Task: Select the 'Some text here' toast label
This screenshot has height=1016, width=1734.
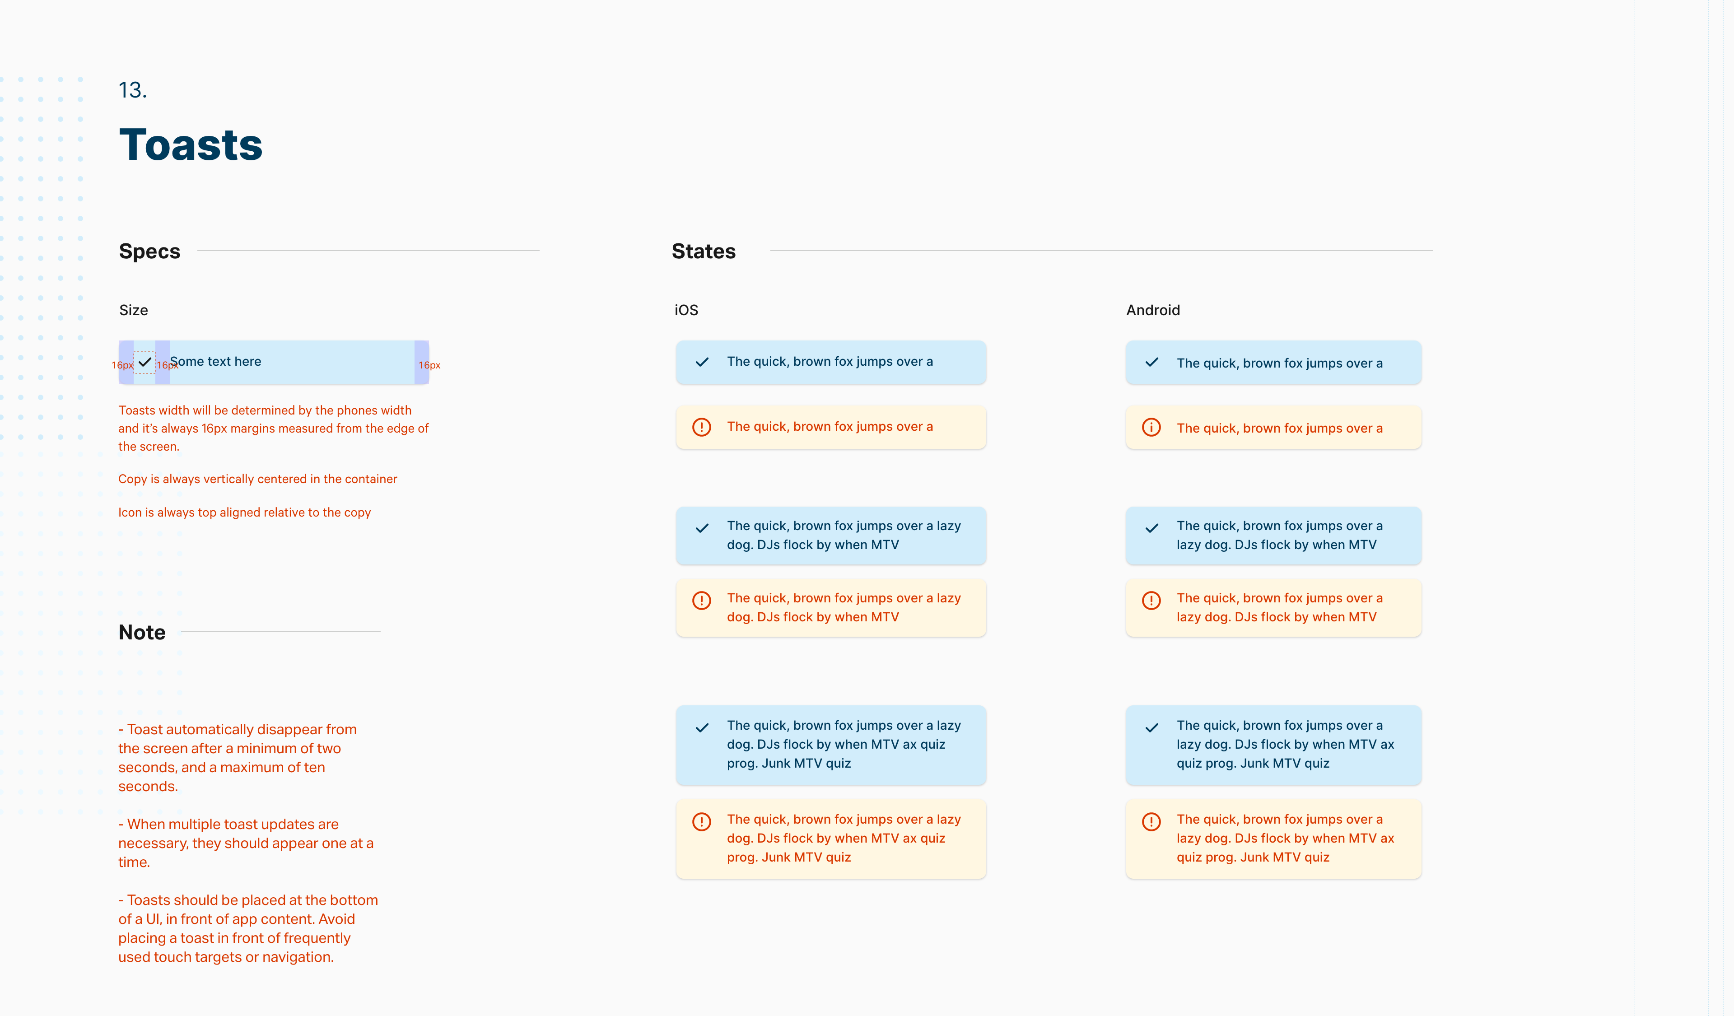Action: click(215, 362)
